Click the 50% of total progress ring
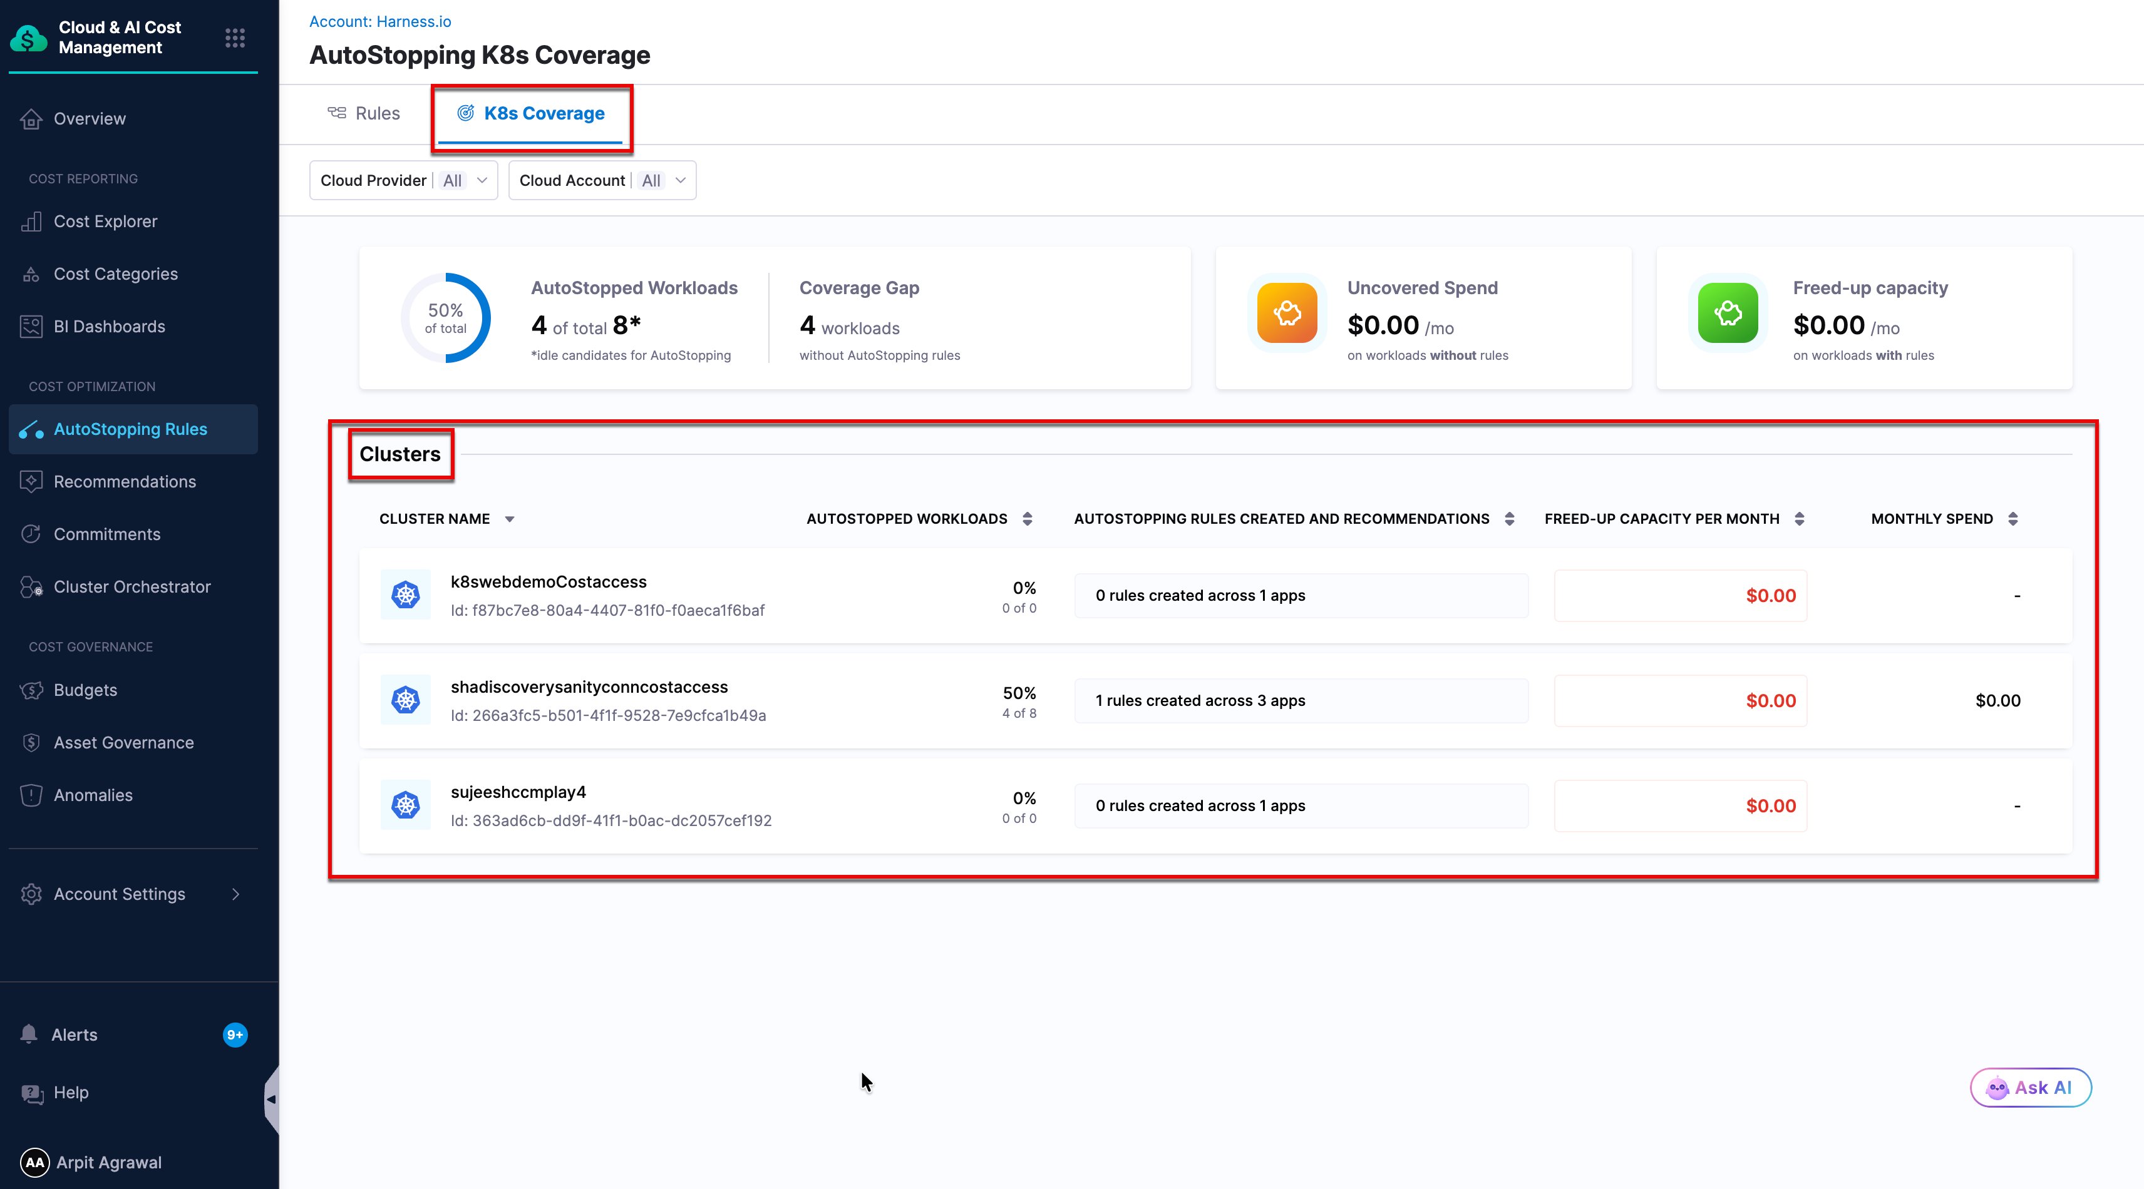This screenshot has height=1189, width=2144. 446,318
